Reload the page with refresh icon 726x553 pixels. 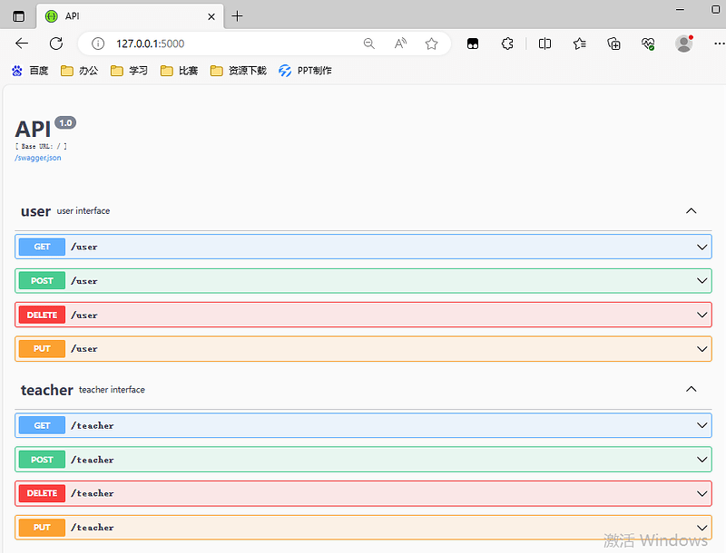(x=56, y=44)
